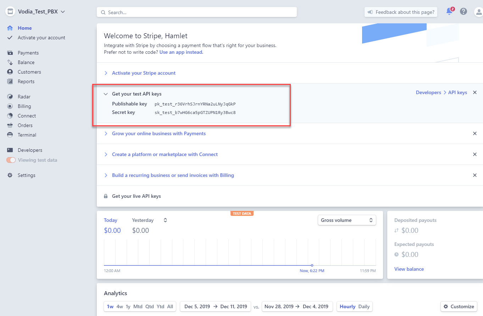
Task: Click the Orders basket icon
Action: coord(10,125)
